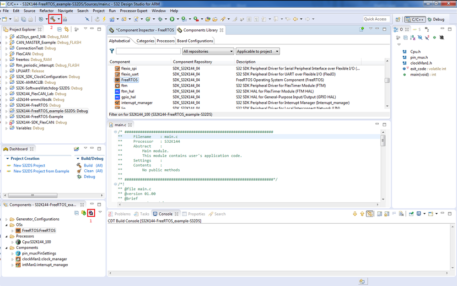The width and height of the screenshot is (457, 286).
Task: Click the Open Perspective icon beside C/C++
Action: pyautogui.click(x=397, y=19)
